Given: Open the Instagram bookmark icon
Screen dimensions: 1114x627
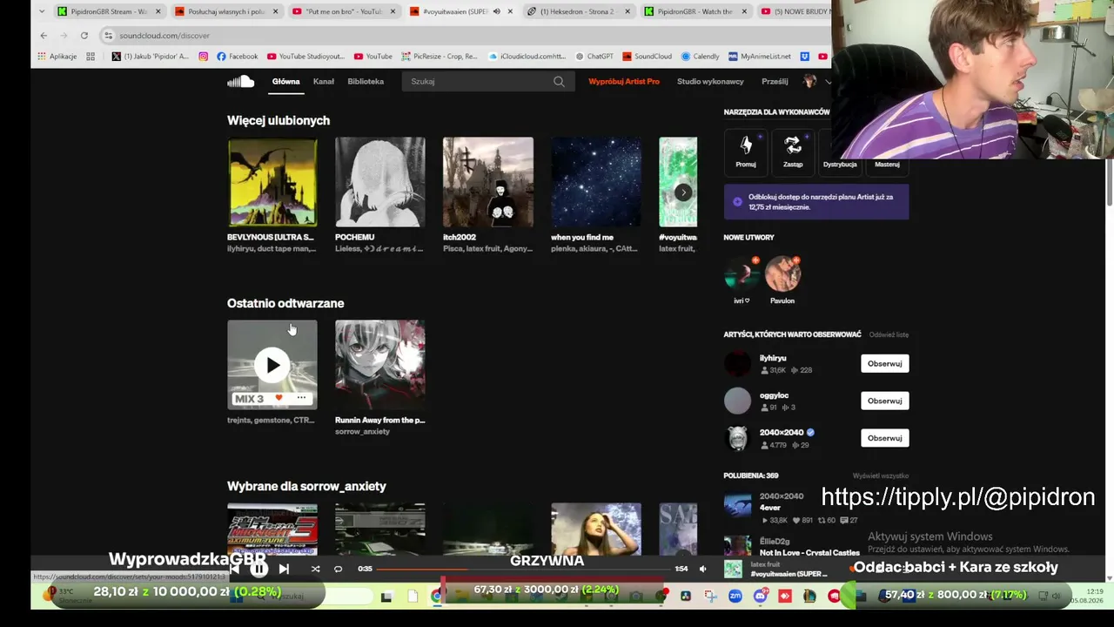Looking at the screenshot, I should 204,57.
